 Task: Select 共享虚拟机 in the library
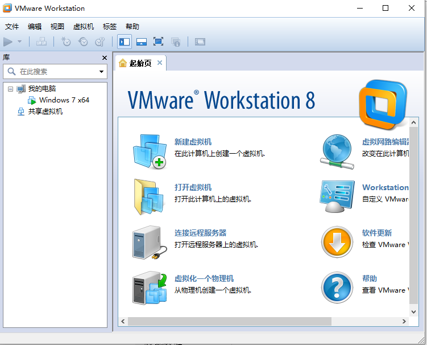click(45, 112)
